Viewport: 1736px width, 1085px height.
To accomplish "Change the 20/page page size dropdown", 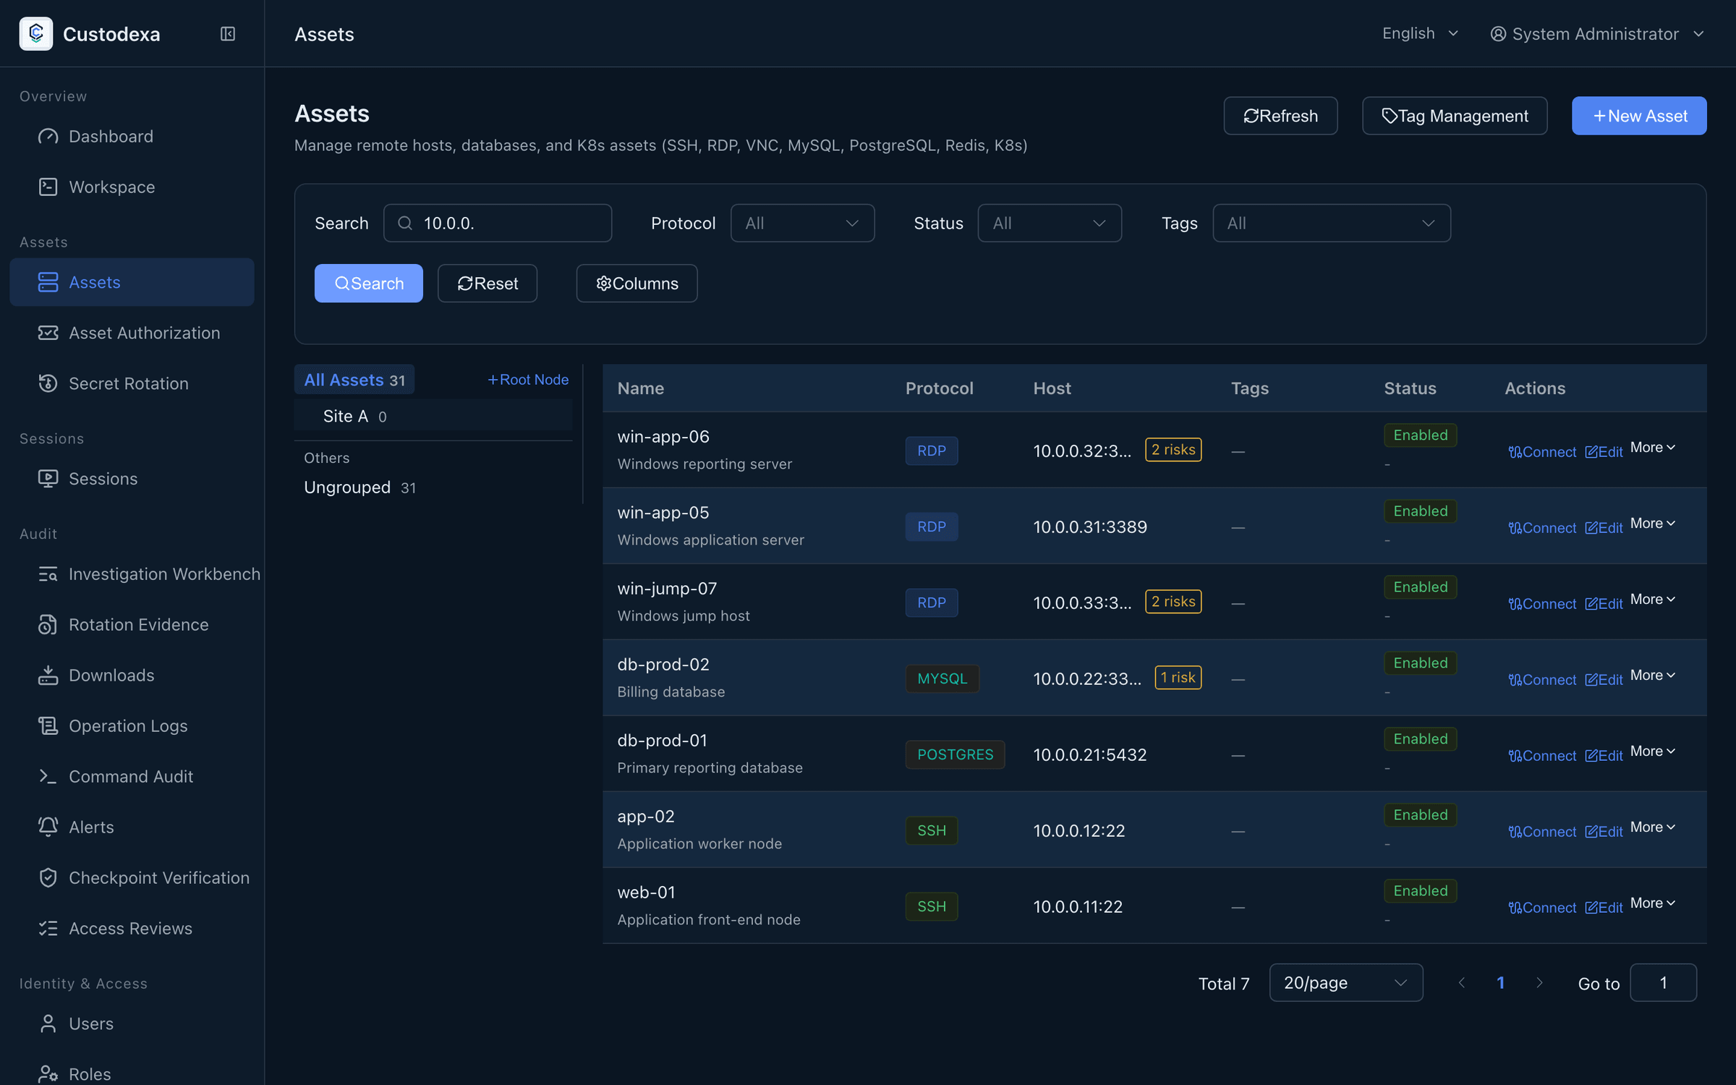I will pos(1346,982).
